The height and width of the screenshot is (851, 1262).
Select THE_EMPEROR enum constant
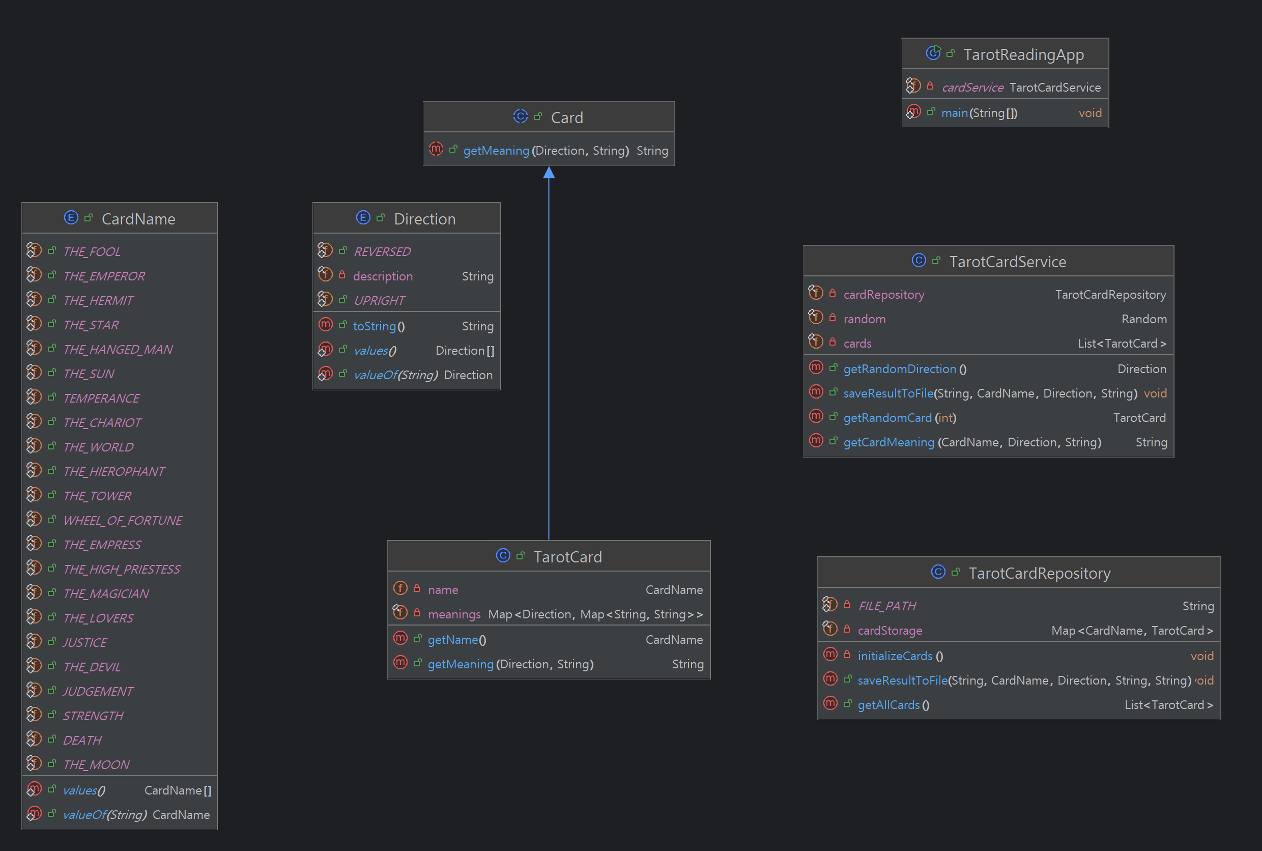tap(104, 276)
